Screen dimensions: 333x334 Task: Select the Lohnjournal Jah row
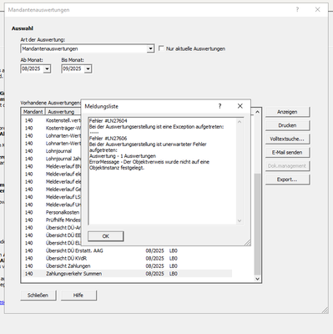(52, 159)
